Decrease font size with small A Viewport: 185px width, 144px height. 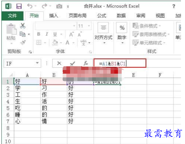pos(80,34)
